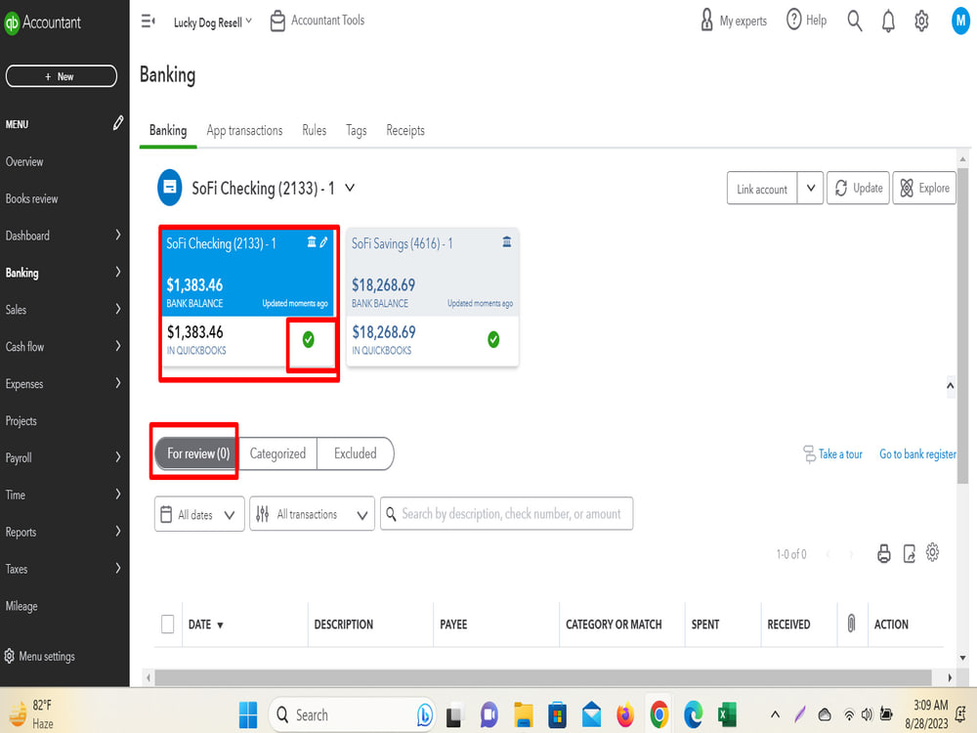This screenshot has height=733, width=977.
Task: Switch to Rules tab
Action: click(314, 130)
